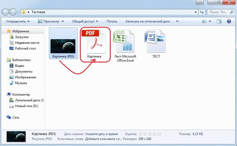Image resolution: width=237 pixels, height=146 pixels.
Task: Open the Изображения library
Action: (25, 77)
